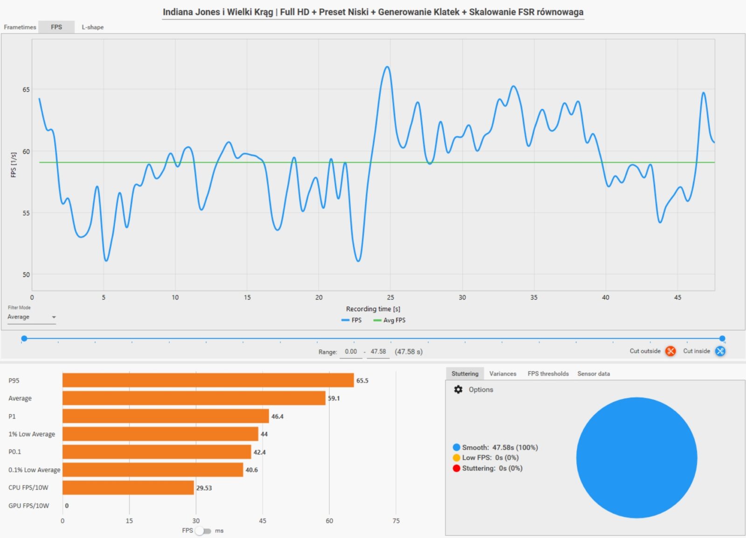Click the yellow Low FPS legend dot

click(x=456, y=457)
